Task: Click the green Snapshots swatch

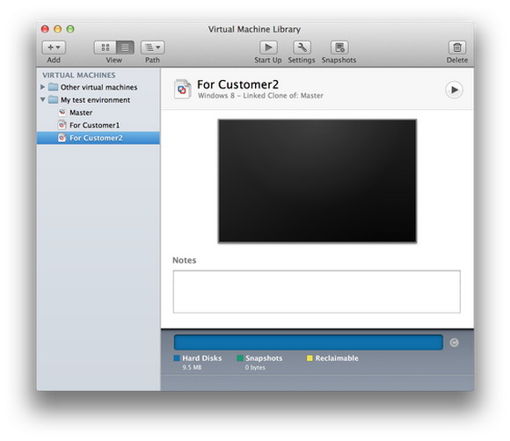Action: point(240,358)
